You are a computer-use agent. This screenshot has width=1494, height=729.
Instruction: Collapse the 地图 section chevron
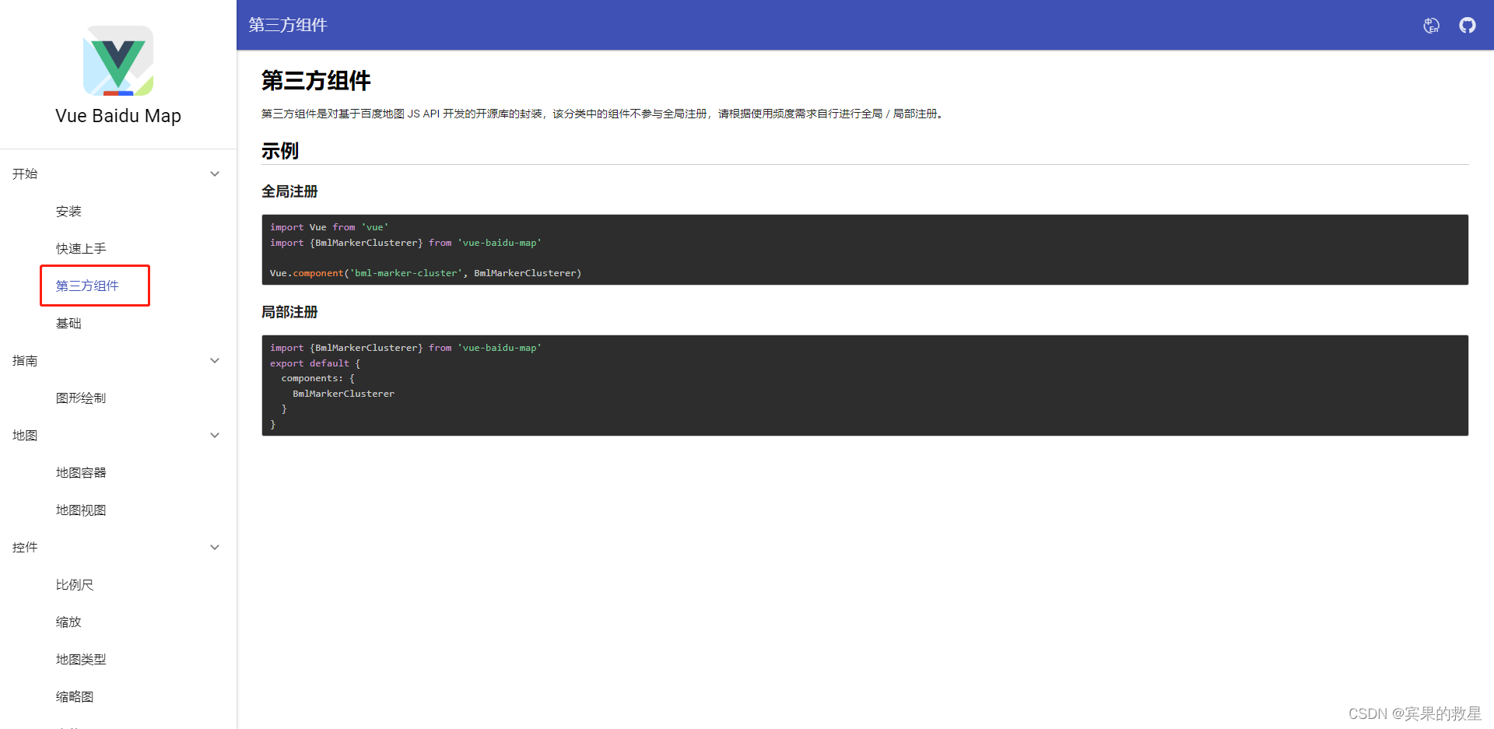(x=215, y=435)
